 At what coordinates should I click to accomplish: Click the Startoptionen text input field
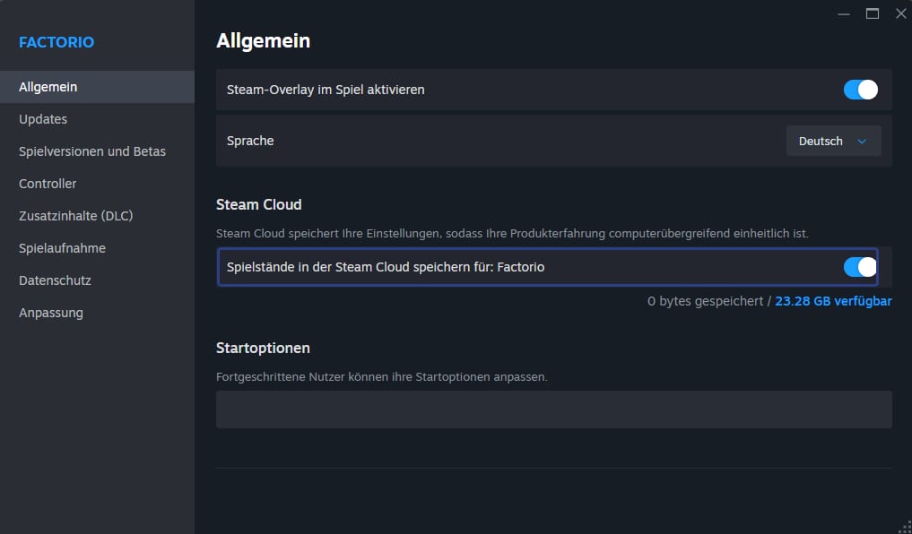coord(553,409)
